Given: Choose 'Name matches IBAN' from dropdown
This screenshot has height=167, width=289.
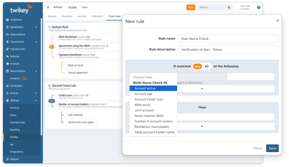Looking at the screenshot, I should coord(149,116).
